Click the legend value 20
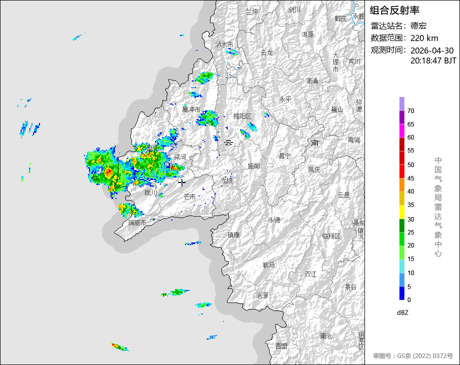 click(x=410, y=245)
